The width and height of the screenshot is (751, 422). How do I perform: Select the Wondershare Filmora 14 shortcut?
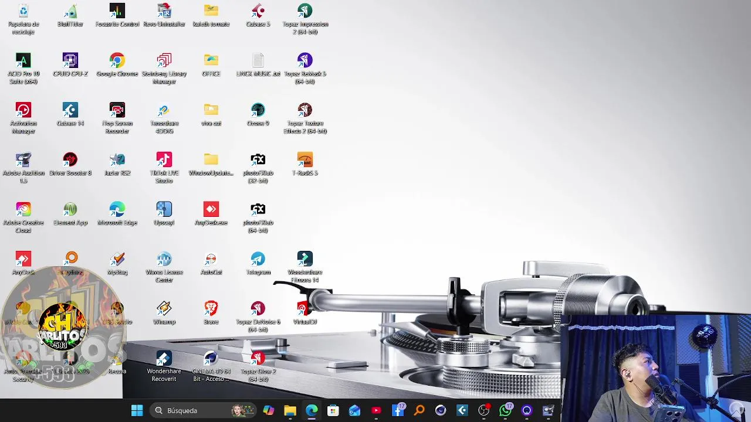305,267
